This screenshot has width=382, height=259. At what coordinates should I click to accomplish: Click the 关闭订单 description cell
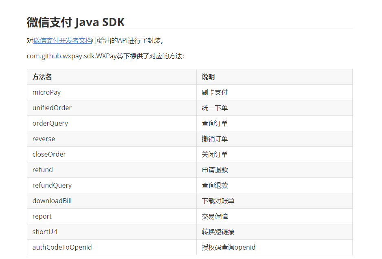point(274,154)
